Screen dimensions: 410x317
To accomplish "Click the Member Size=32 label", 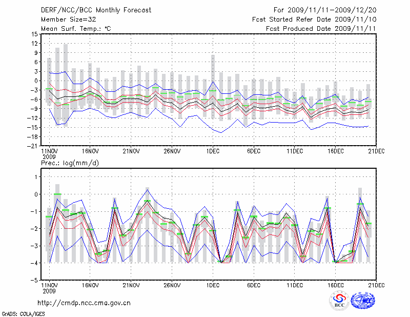I will pyautogui.click(x=65, y=19).
